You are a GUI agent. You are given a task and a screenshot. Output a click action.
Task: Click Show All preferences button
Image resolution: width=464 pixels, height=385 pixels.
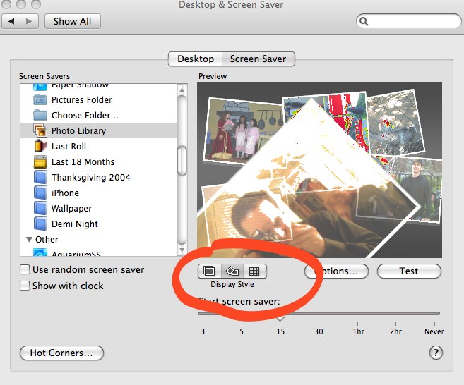click(x=72, y=21)
